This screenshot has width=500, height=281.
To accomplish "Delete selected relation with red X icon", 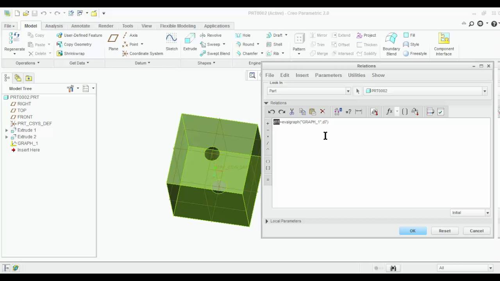I will (323, 112).
